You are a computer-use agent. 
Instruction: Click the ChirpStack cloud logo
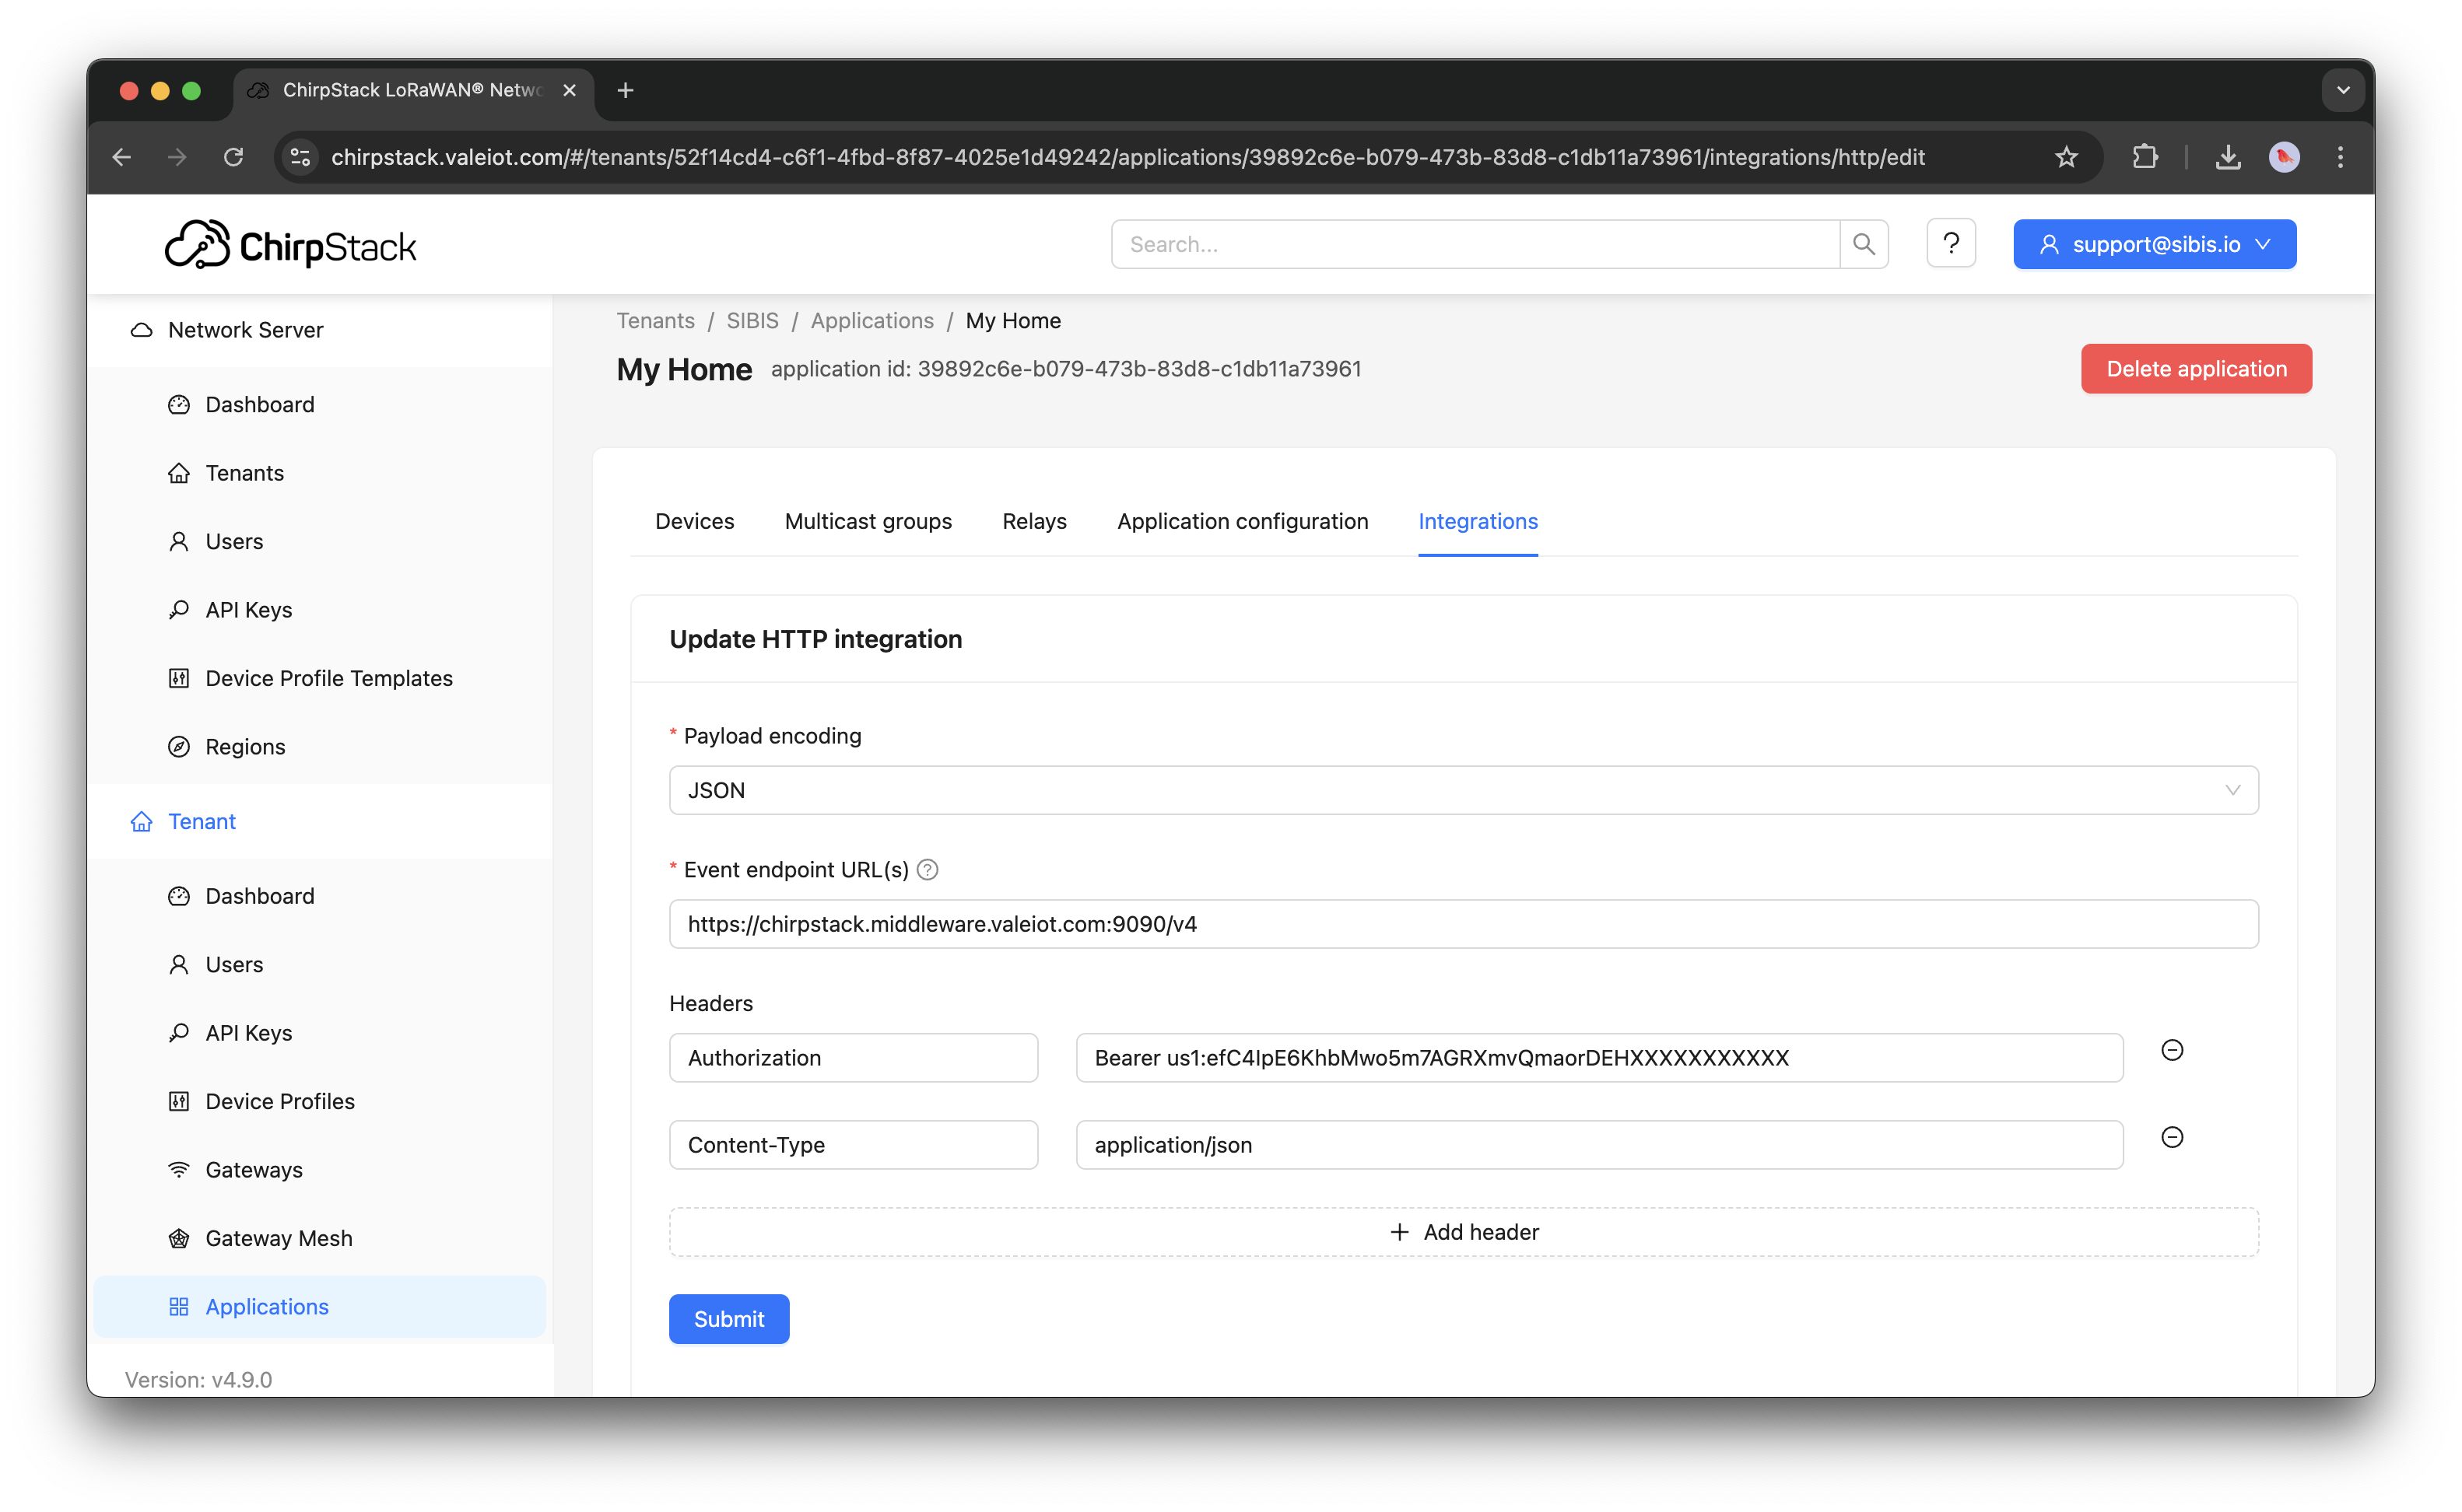pos(198,243)
